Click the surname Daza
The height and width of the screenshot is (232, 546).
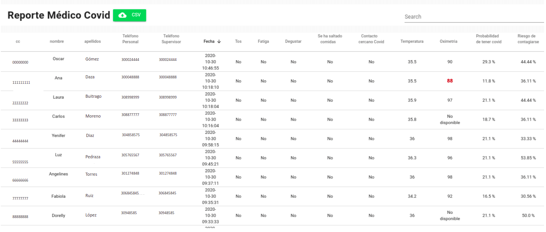pos(90,77)
